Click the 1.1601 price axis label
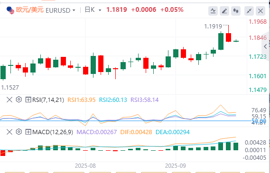The image size is (270, 173). 258,76
